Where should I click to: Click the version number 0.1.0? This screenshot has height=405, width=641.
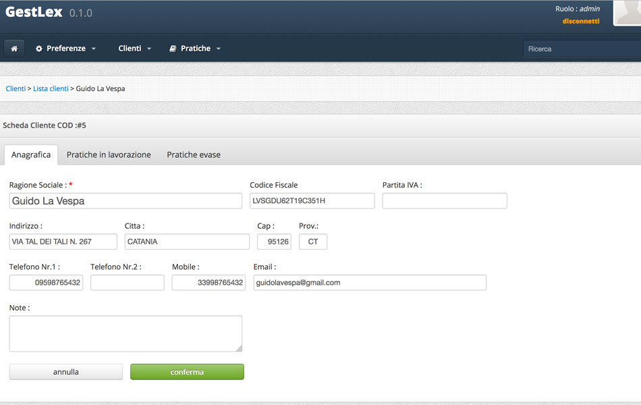click(x=81, y=13)
